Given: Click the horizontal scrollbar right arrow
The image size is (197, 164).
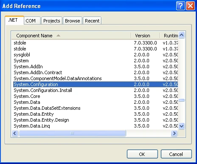Looking at the screenshot, I should pyautogui.click(x=174, y=133).
